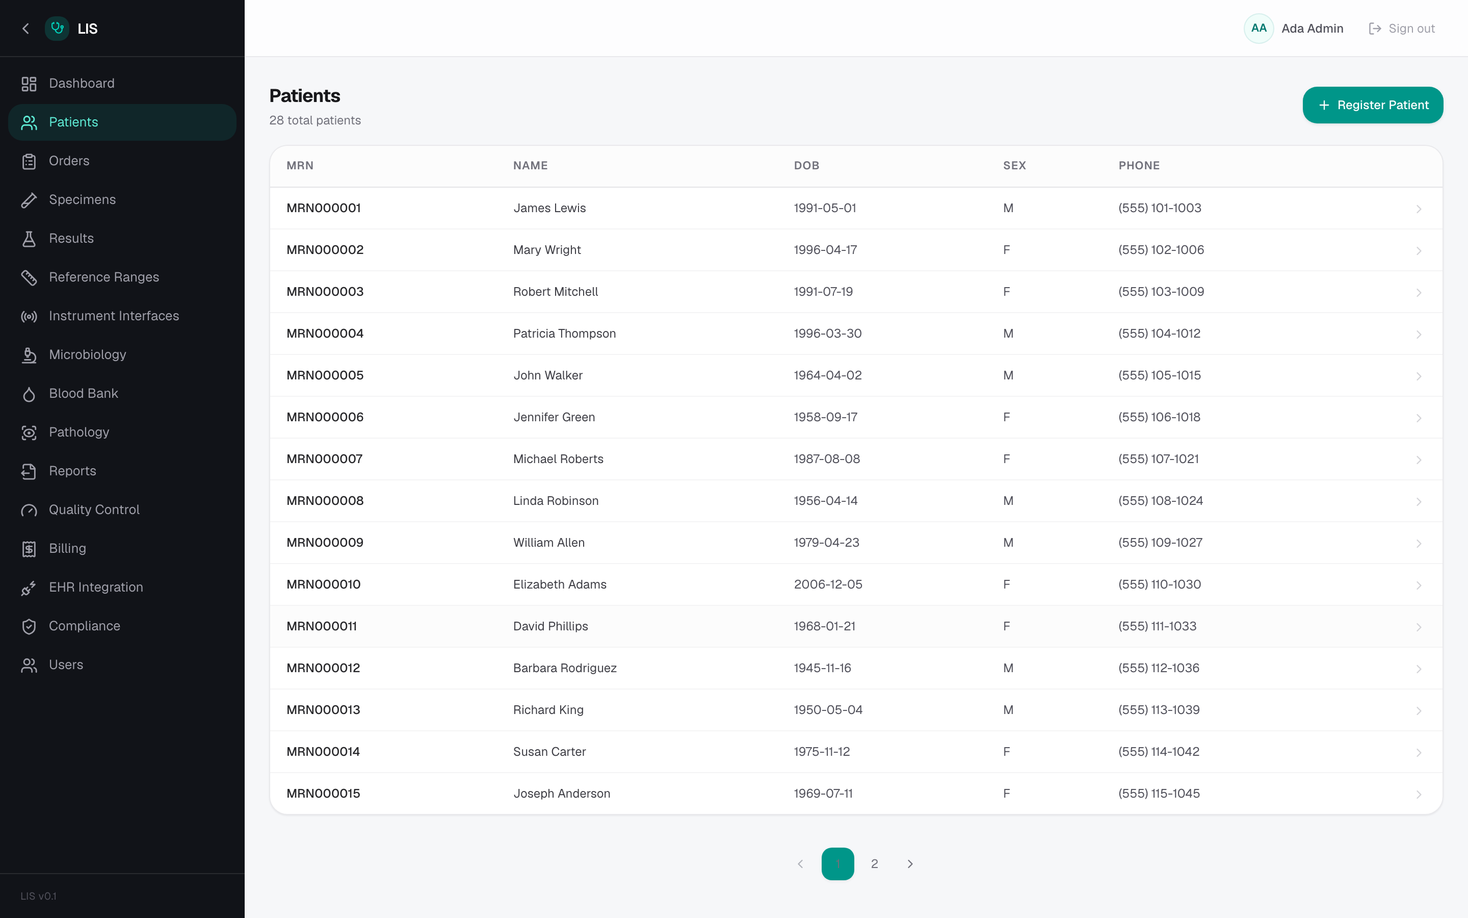1468x918 pixels.
Task: Open Specimens via the test tube icon
Action: click(29, 200)
